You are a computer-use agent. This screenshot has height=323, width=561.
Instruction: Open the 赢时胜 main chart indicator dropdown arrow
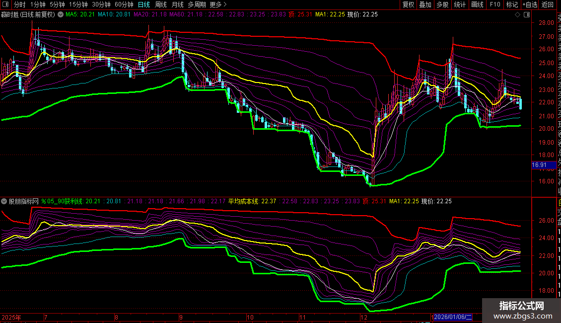click(61, 15)
